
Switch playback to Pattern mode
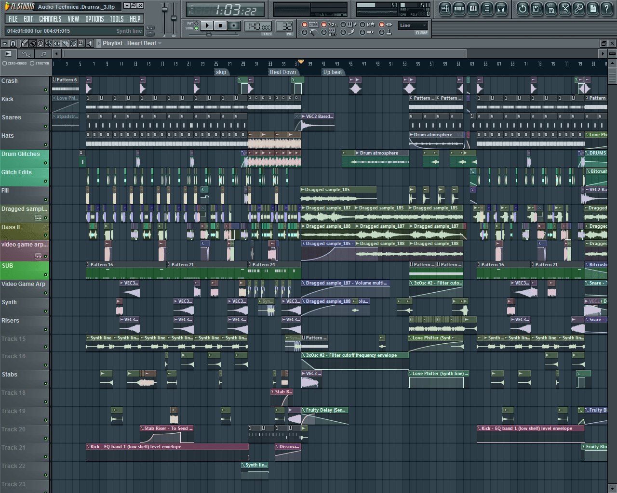[x=196, y=23]
